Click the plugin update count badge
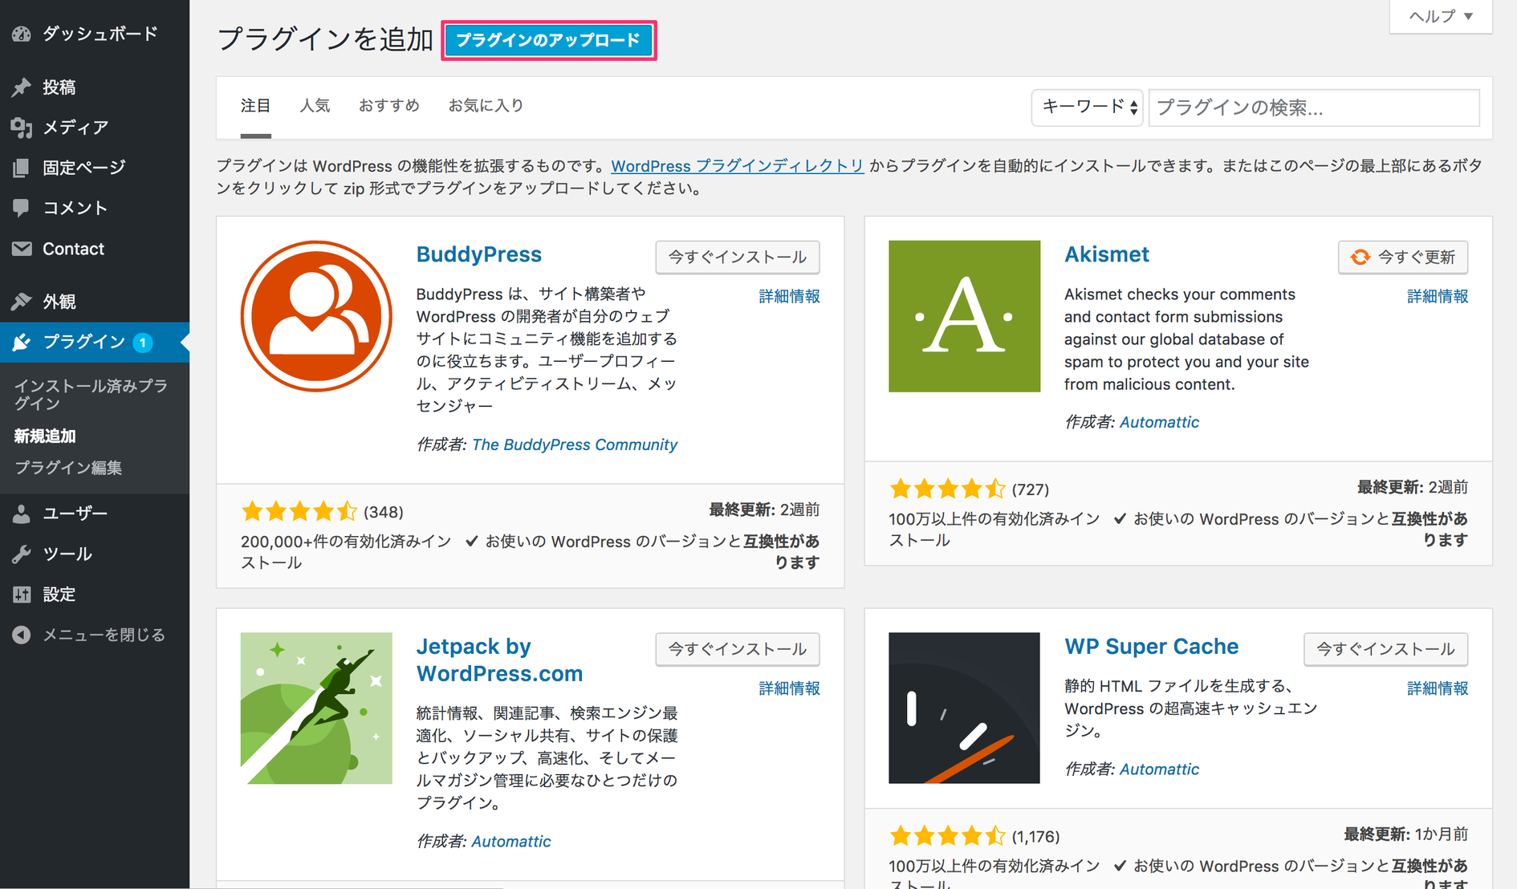 coord(143,343)
